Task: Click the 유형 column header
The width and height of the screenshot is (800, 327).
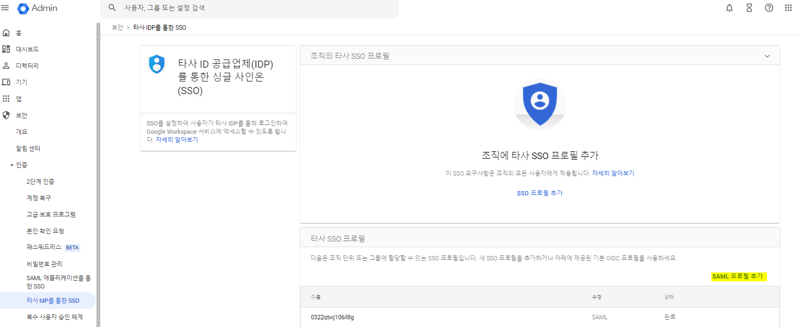Action: pyautogui.click(x=597, y=297)
